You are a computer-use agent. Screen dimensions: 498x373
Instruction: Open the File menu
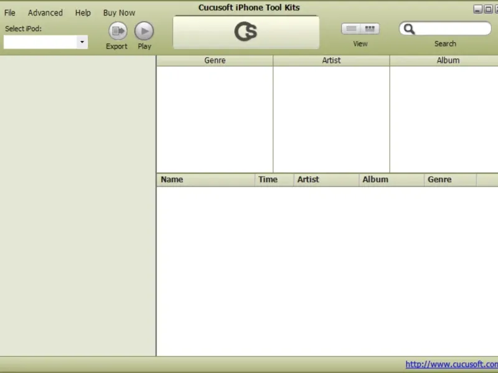[10, 12]
